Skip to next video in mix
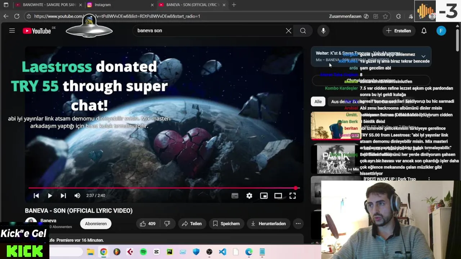Viewport: 461px width, 259px height. (63, 196)
